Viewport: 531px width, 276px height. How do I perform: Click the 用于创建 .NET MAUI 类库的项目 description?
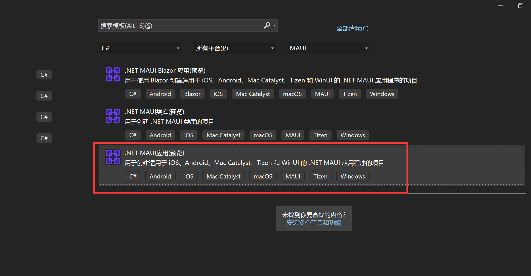[169, 122]
